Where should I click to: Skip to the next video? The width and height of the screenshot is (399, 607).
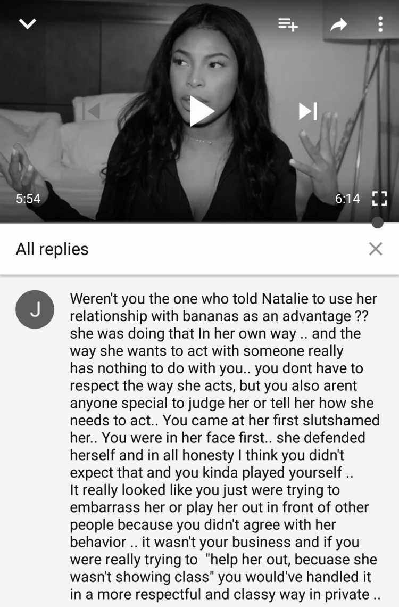[x=308, y=111]
